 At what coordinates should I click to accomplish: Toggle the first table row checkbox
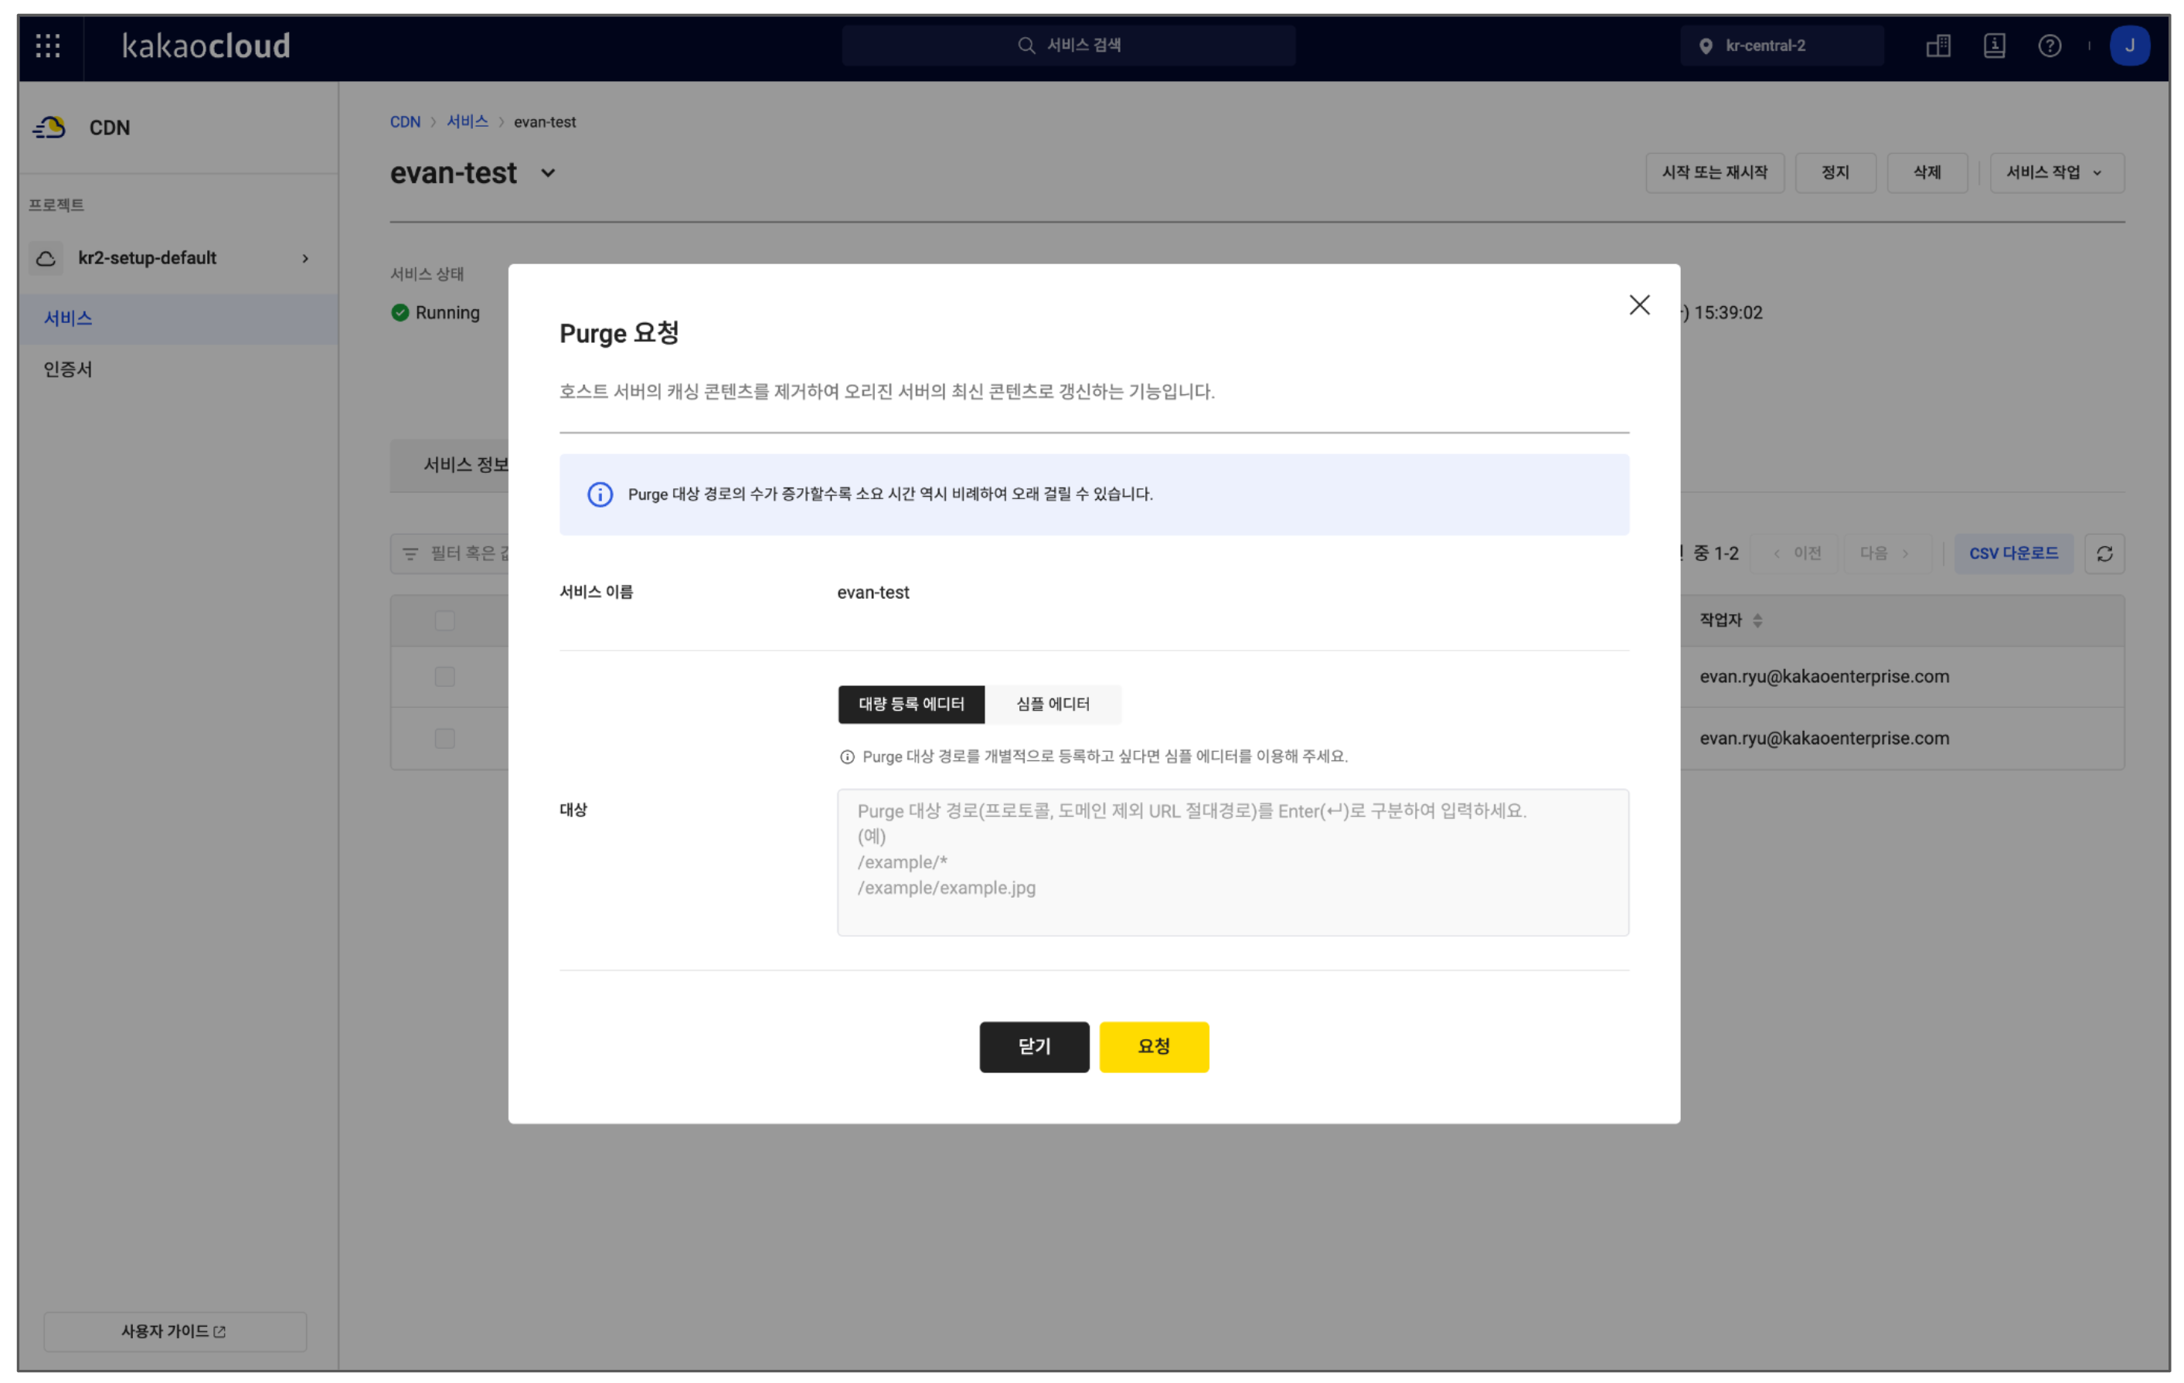coord(444,677)
